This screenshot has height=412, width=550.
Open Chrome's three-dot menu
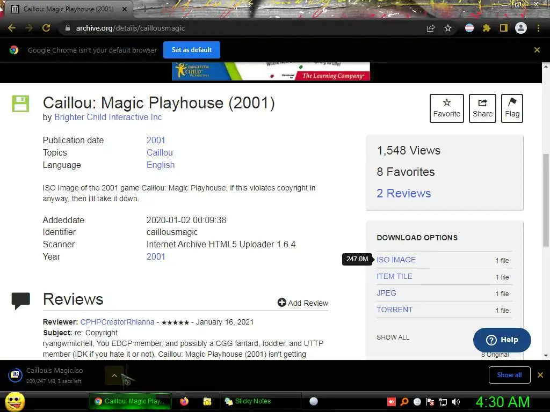coord(538,28)
